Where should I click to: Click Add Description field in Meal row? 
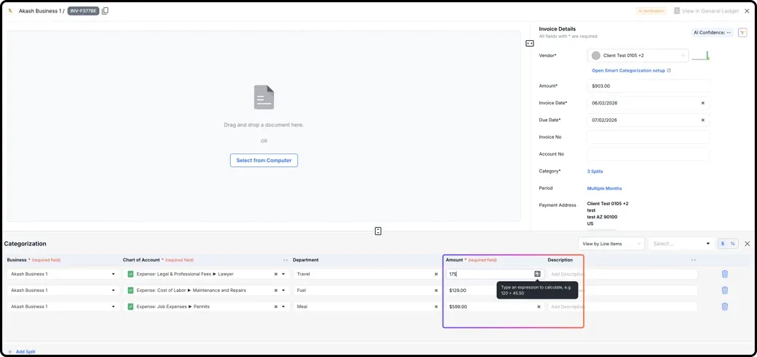coord(623,307)
